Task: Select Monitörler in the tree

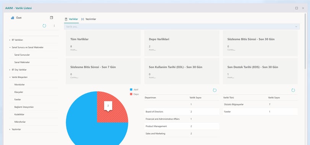Action: point(19,85)
